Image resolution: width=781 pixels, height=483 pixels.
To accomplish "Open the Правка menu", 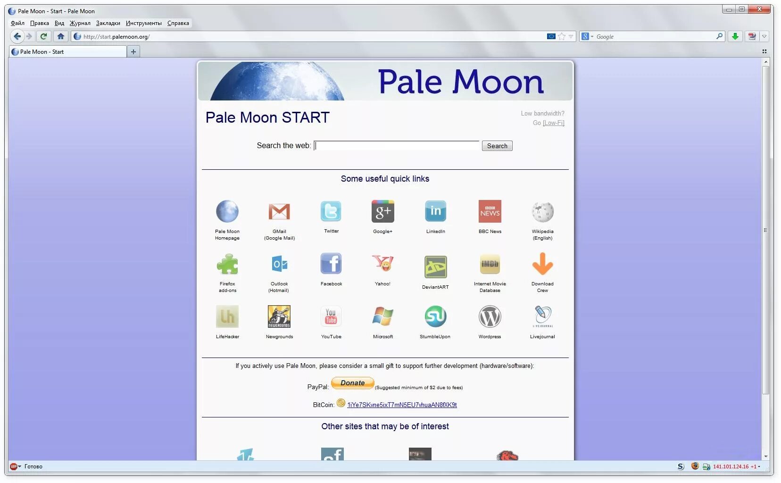I will pyautogui.click(x=40, y=23).
